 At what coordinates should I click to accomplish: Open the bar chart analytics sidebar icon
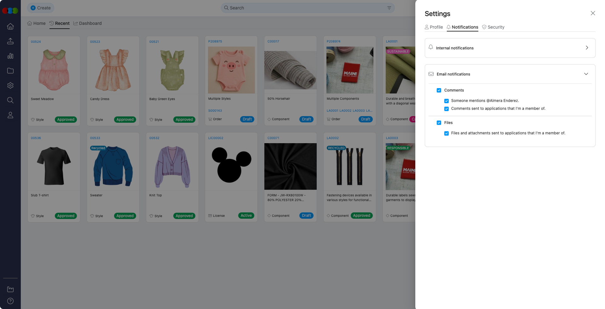point(10,56)
